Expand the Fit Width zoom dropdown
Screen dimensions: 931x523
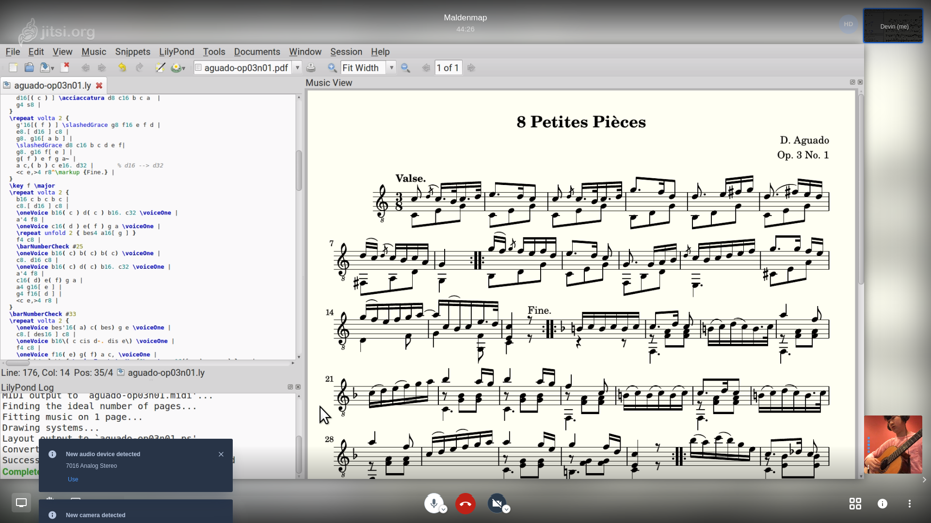(x=391, y=68)
